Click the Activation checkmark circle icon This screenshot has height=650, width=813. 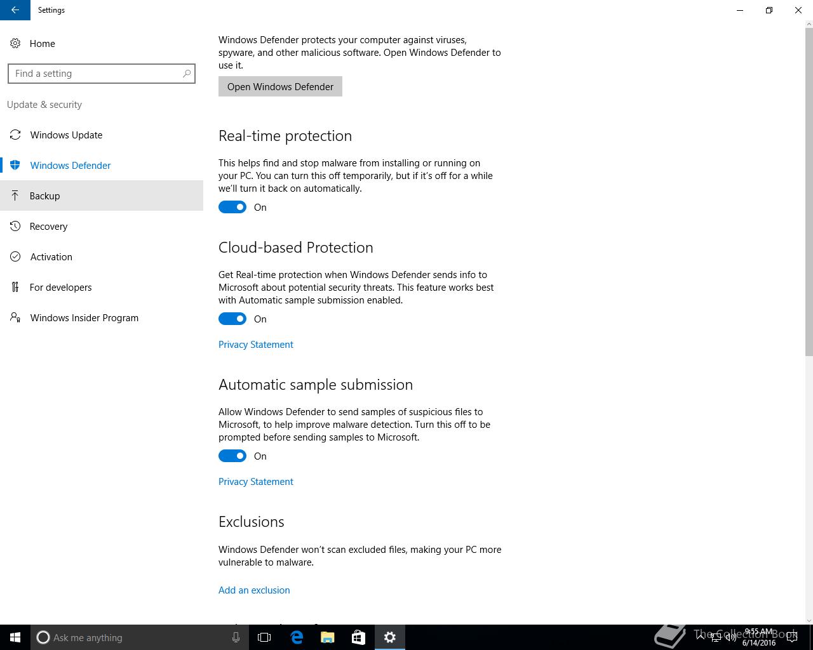coord(15,256)
